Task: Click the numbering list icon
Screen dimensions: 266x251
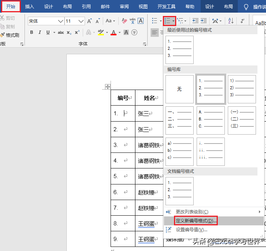Action: 167,21
